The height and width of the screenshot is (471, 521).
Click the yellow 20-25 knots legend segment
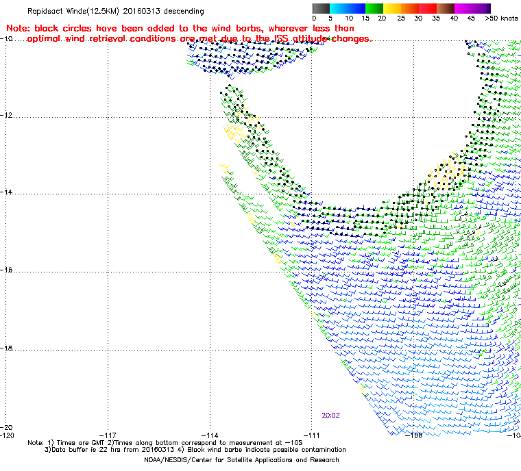coord(392,8)
